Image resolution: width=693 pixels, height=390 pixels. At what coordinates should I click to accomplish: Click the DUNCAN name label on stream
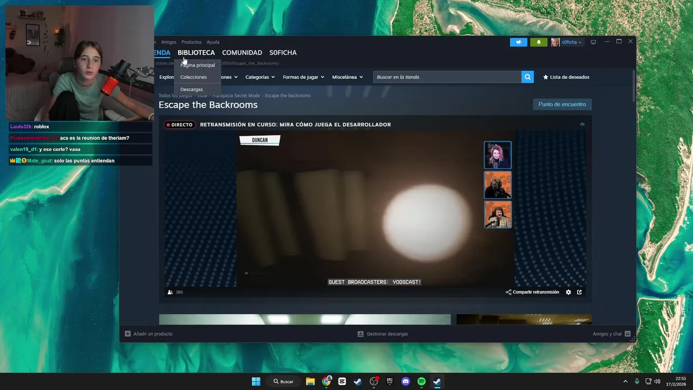coord(260,140)
